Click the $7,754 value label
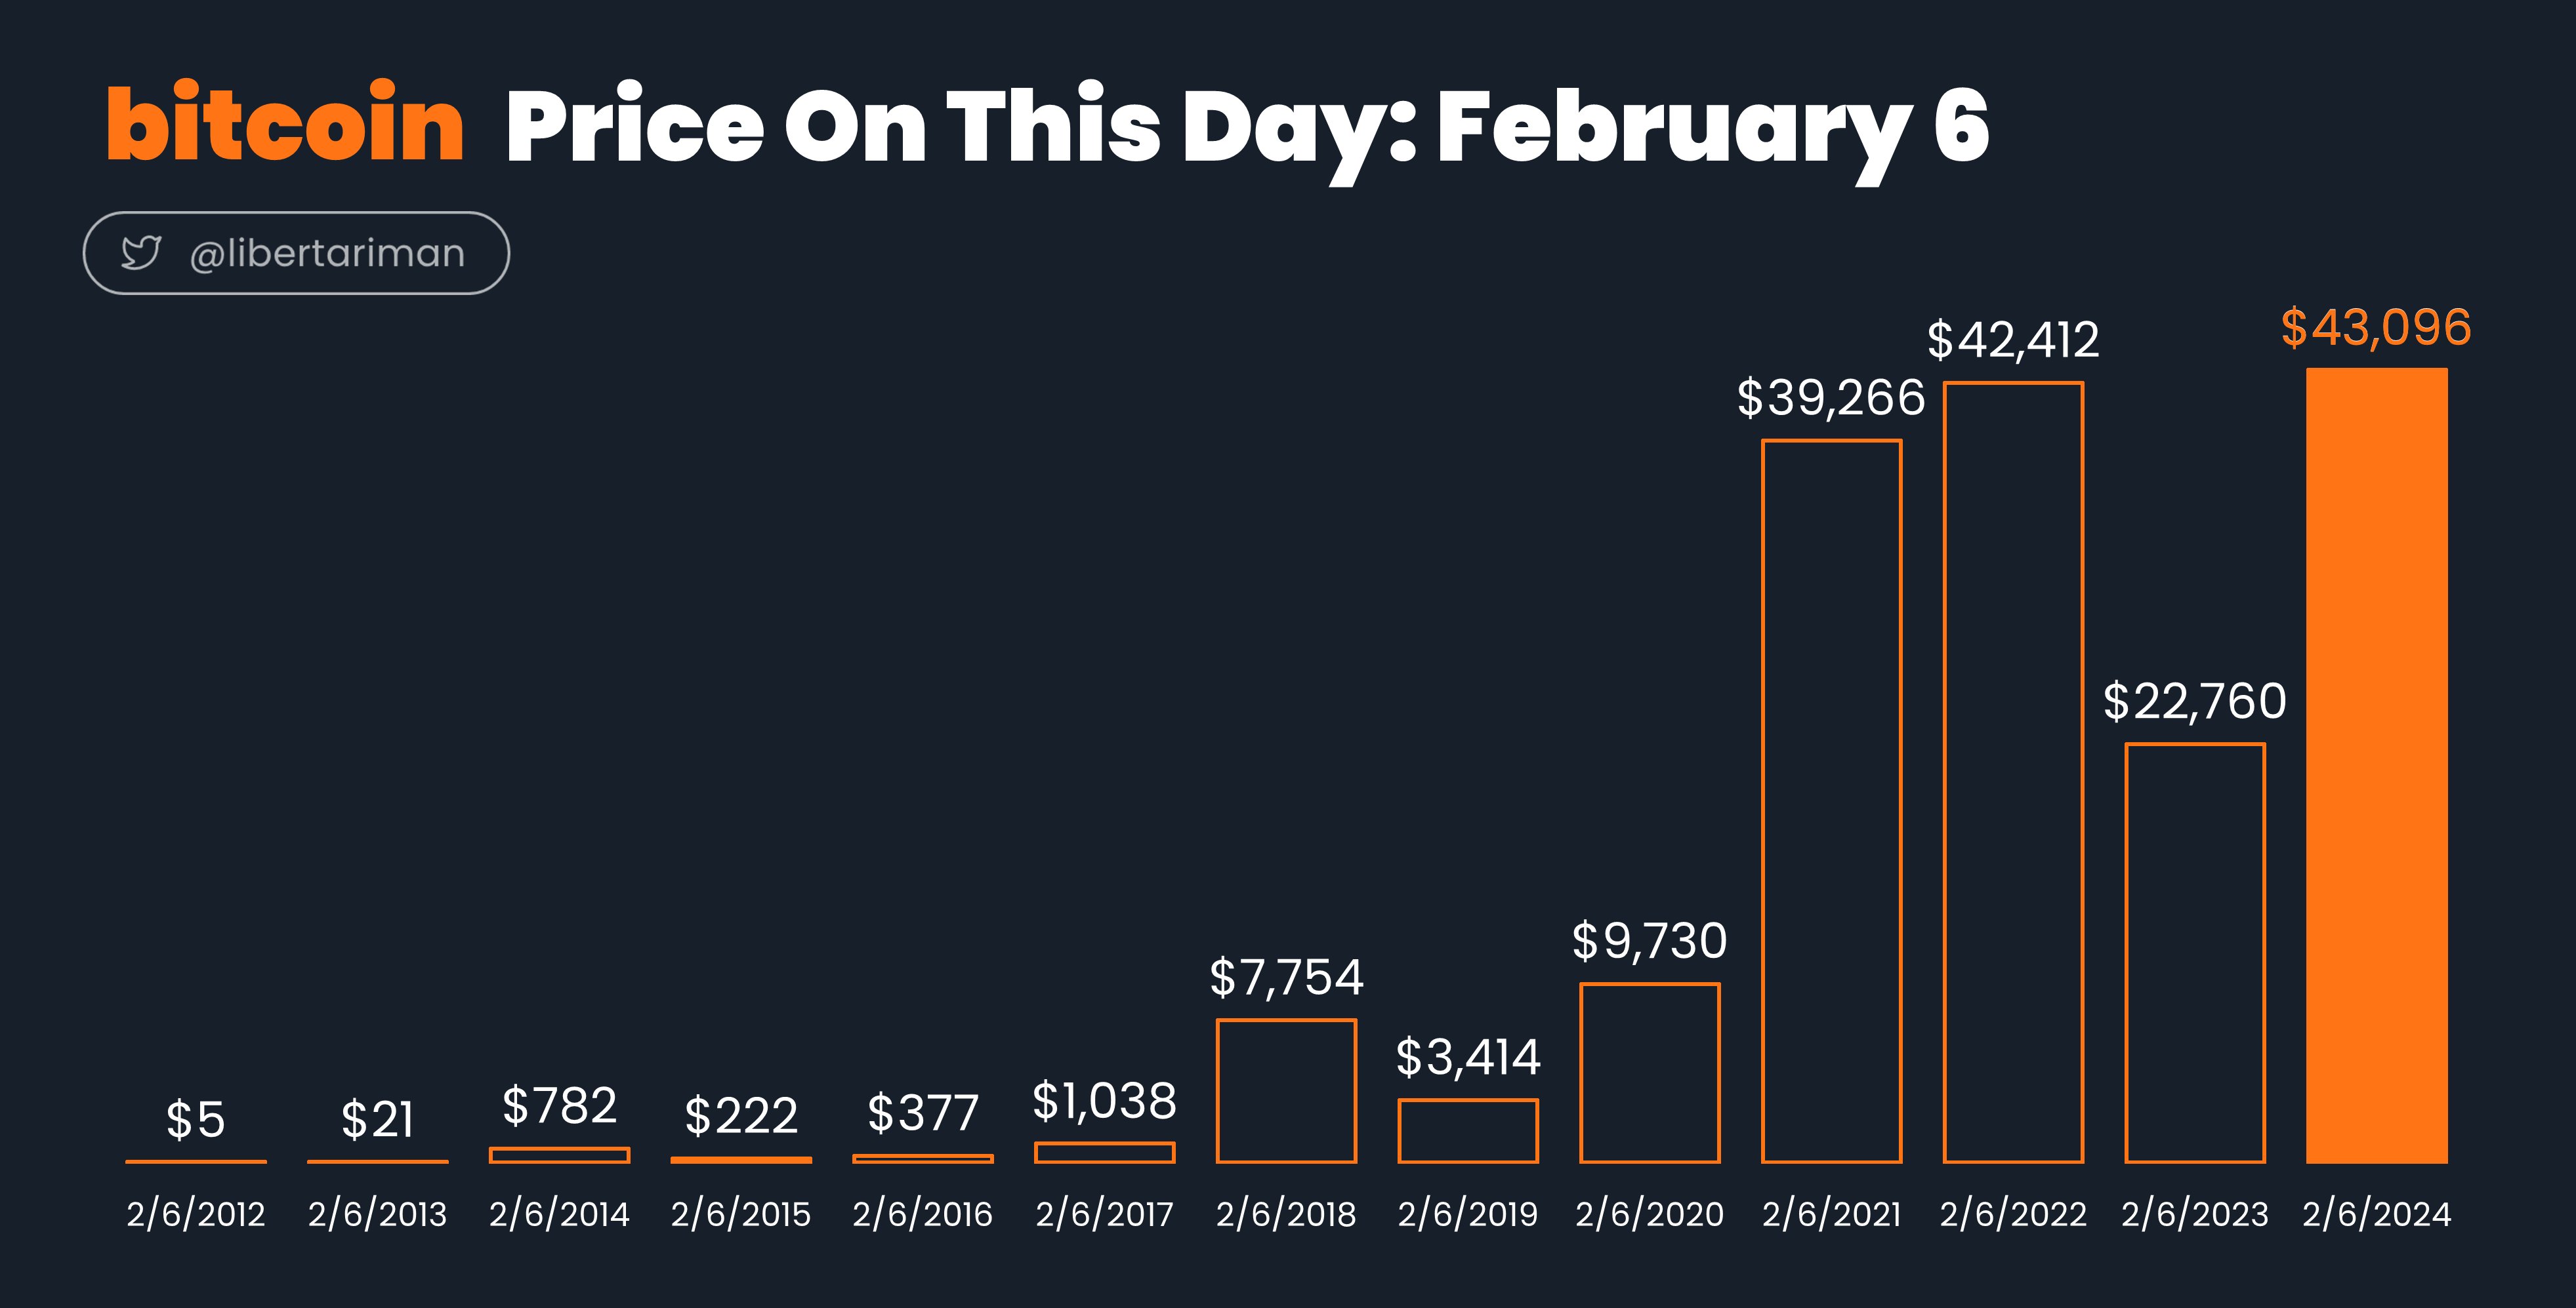 point(1286,978)
